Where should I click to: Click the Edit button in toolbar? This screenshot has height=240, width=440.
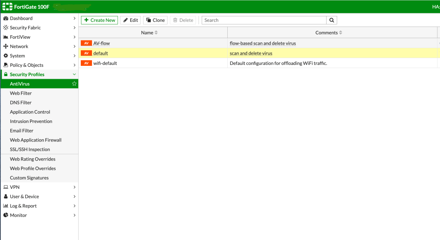coord(130,20)
